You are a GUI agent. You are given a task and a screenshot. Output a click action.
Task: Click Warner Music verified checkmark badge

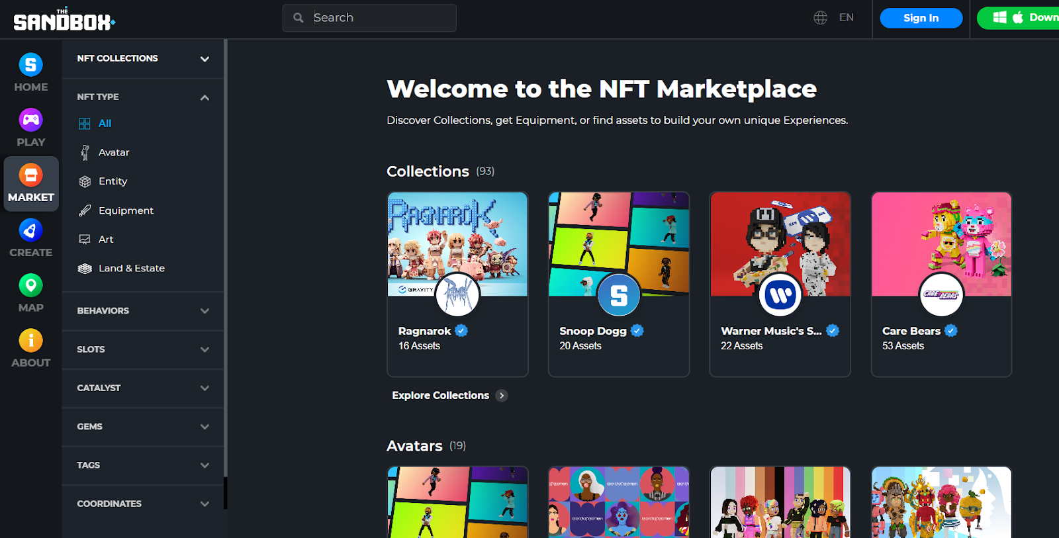(x=833, y=331)
